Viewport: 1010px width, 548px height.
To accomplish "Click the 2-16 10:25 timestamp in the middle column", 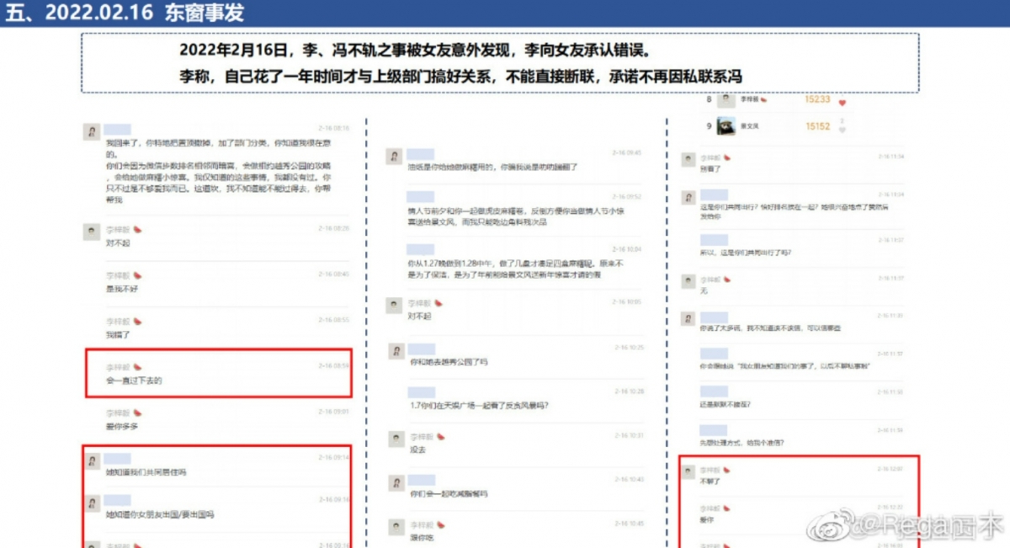I will tap(628, 348).
